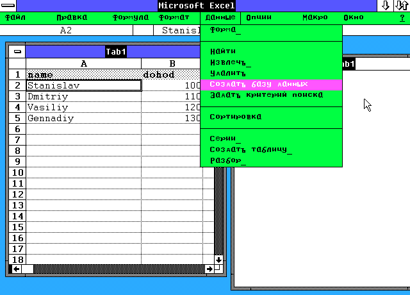Open the ? help menu

click(402, 18)
